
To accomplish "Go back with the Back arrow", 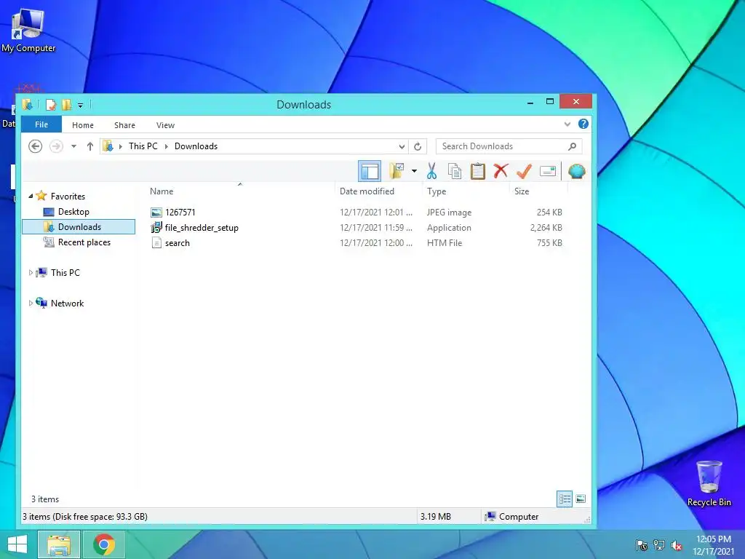I will click(35, 146).
